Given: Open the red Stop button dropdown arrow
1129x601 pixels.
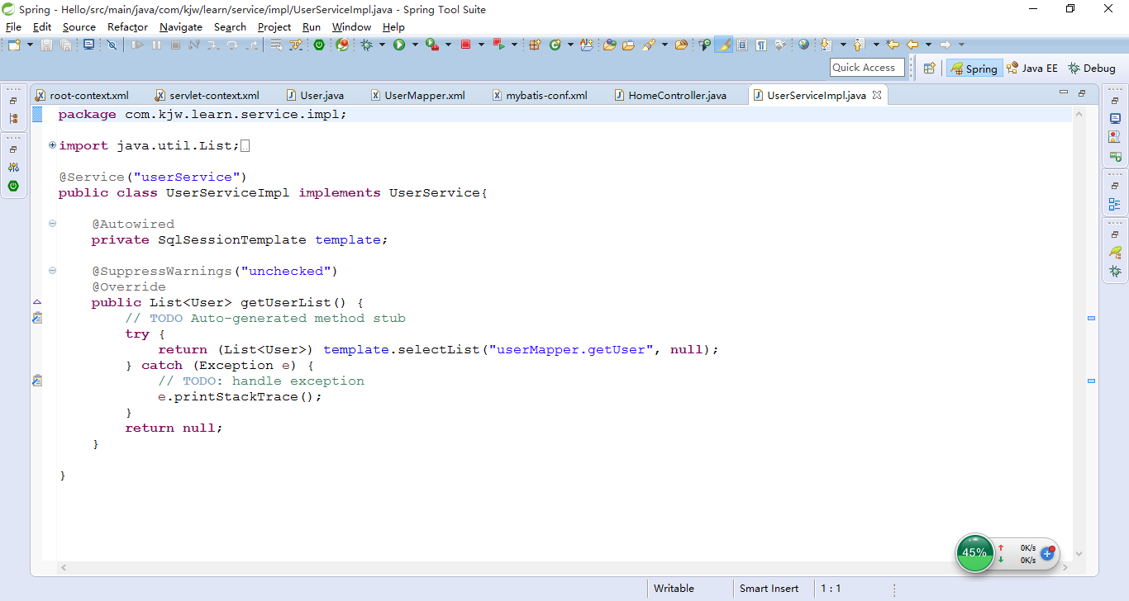Looking at the screenshot, I should pyautogui.click(x=481, y=45).
